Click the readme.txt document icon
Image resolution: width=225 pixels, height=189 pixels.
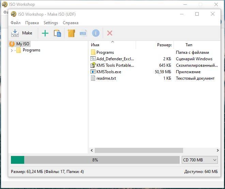(x=93, y=78)
